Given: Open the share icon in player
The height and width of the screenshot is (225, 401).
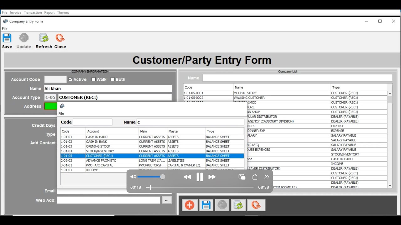Looking at the screenshot, I should 255,177.
